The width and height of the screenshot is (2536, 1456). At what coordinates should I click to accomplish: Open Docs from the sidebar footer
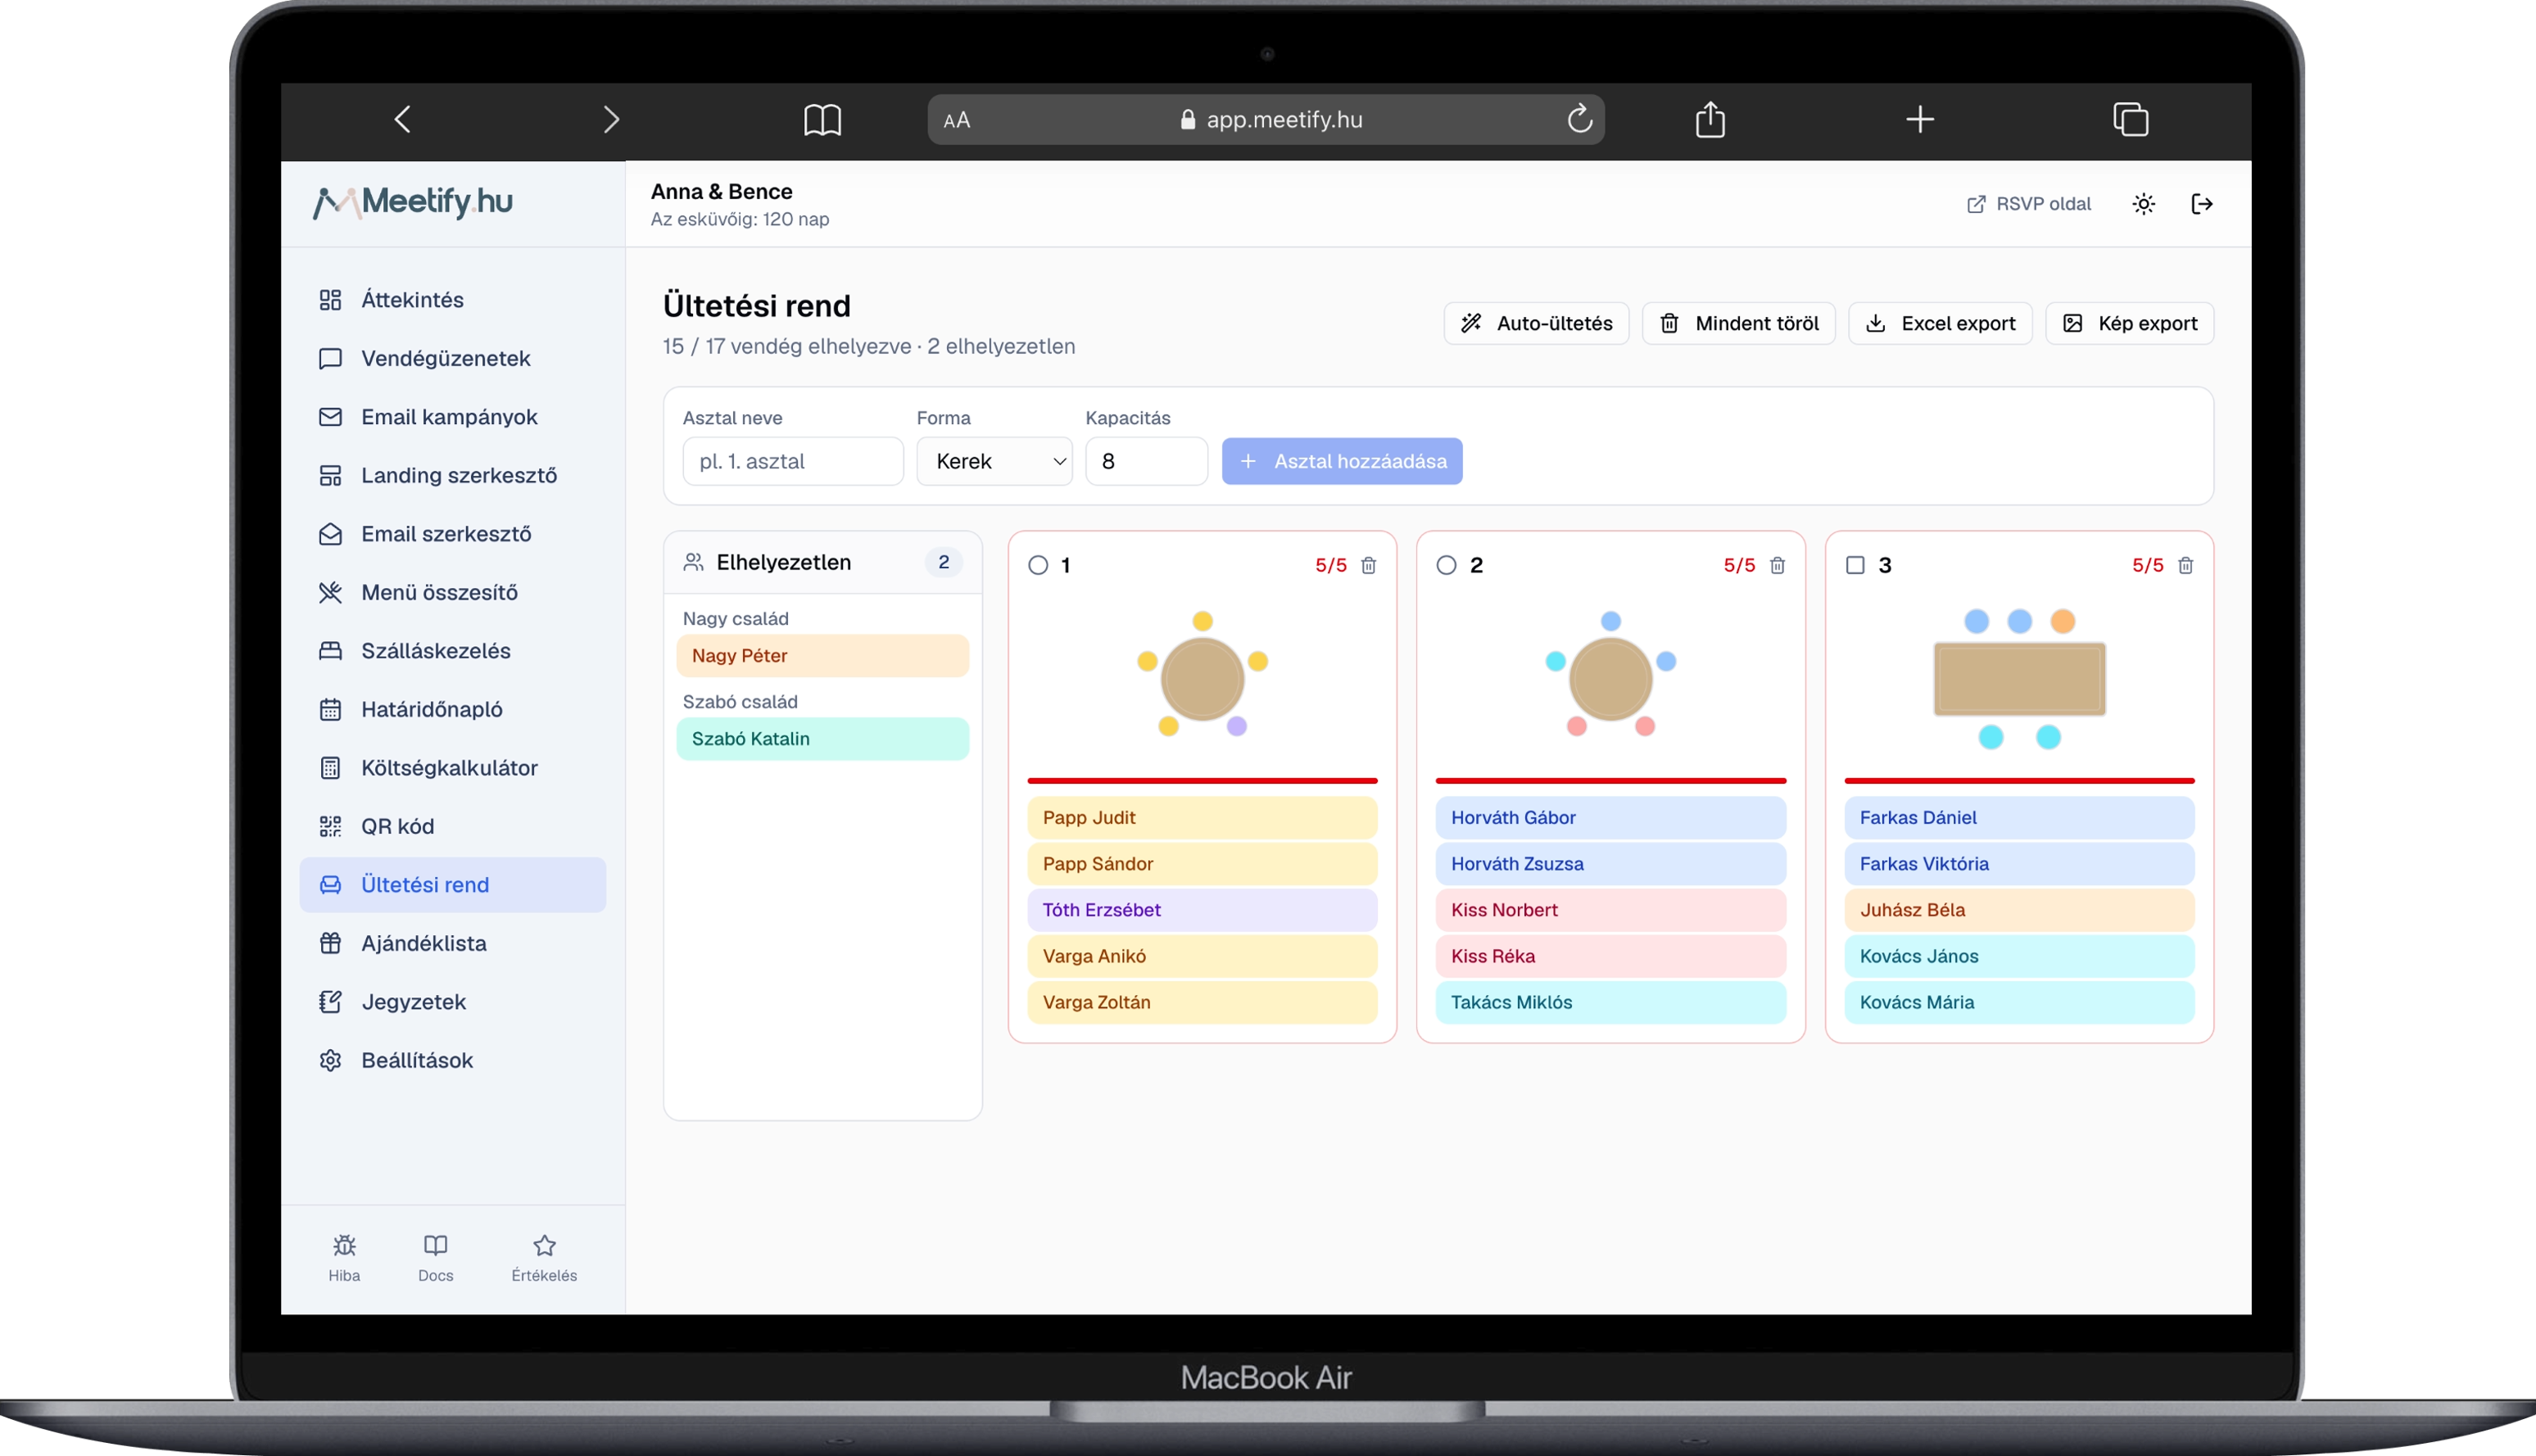pyautogui.click(x=435, y=1257)
